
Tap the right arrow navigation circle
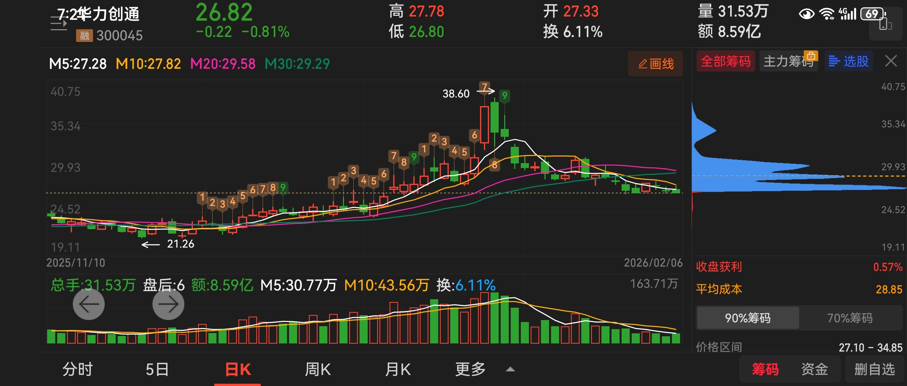point(168,304)
